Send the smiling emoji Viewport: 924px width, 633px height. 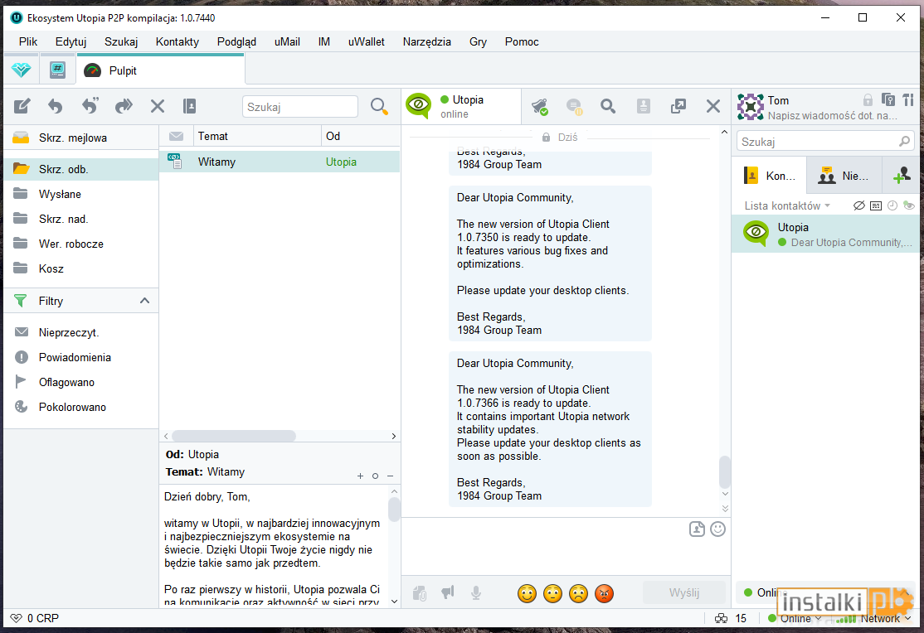(527, 593)
